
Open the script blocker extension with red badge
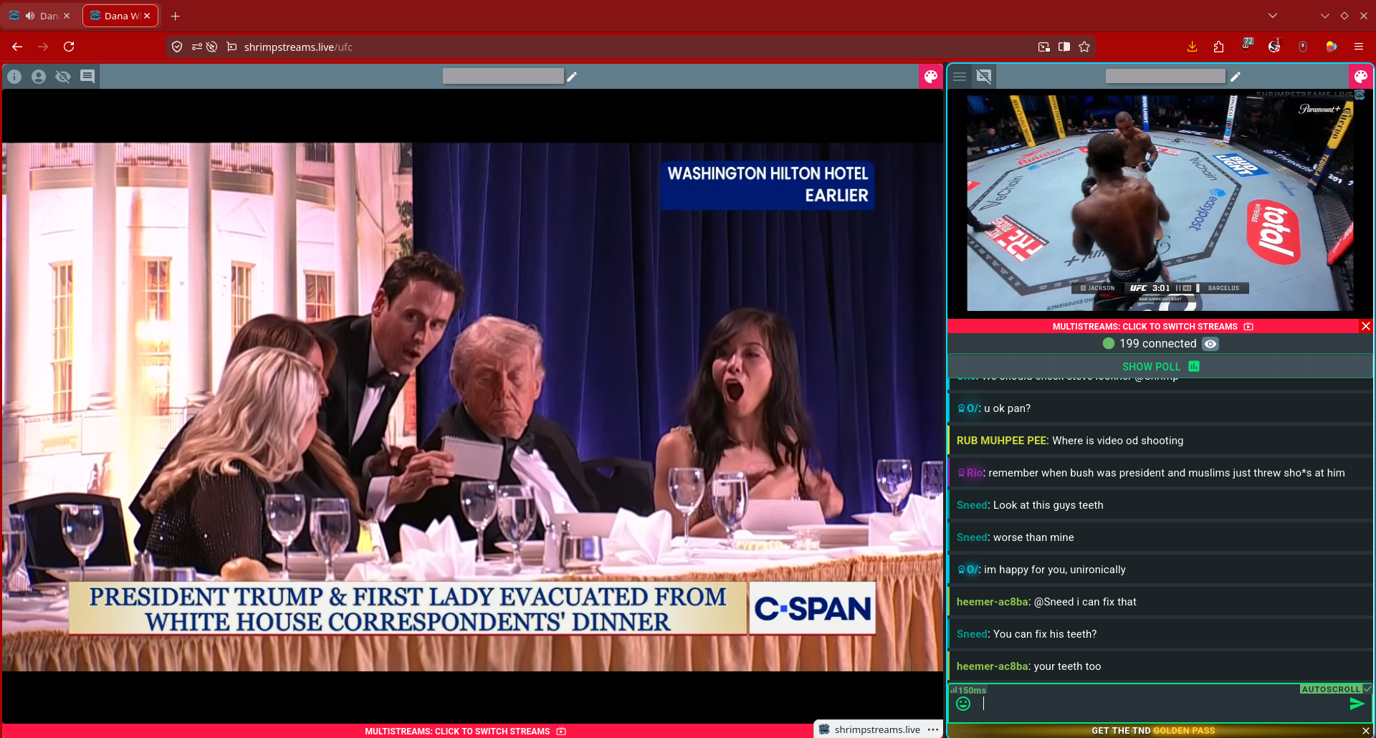click(1274, 46)
